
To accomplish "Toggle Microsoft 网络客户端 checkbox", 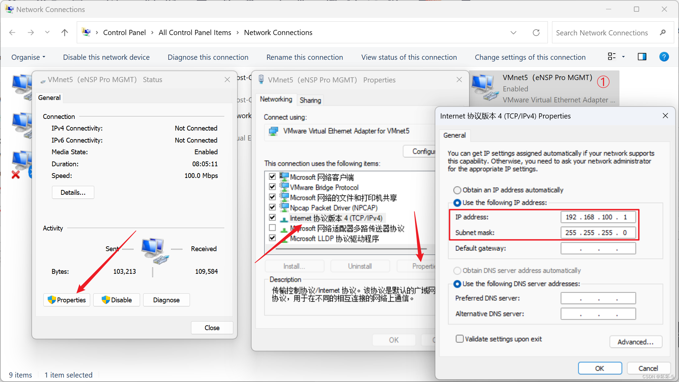I will point(272,177).
